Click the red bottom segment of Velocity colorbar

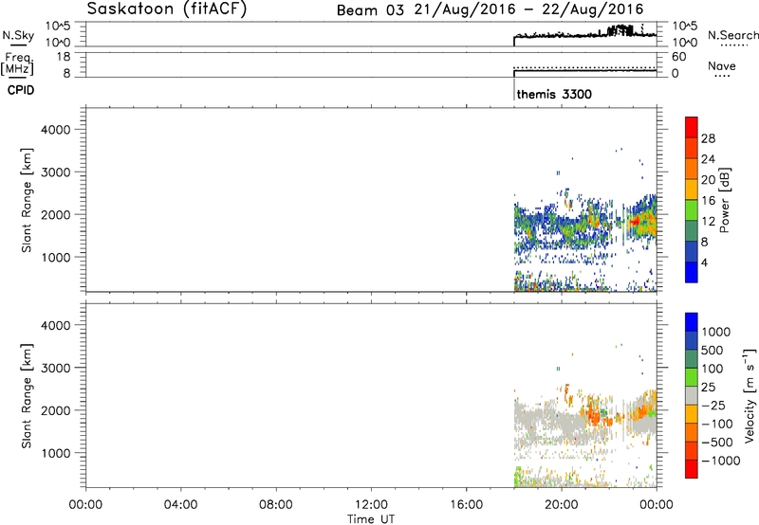pos(692,469)
